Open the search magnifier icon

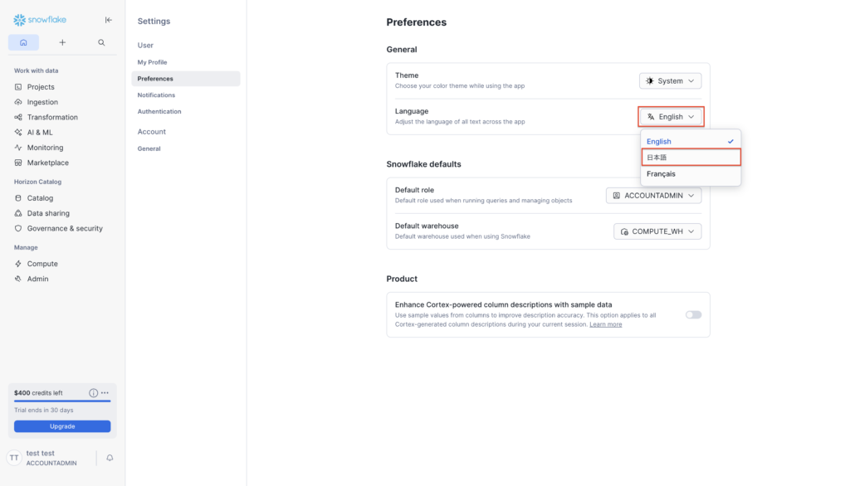point(101,42)
